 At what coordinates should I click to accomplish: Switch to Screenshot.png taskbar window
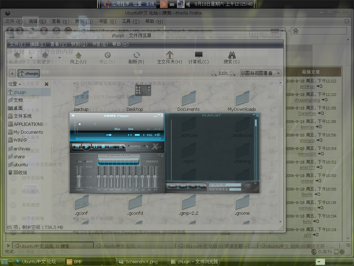tap(142, 262)
